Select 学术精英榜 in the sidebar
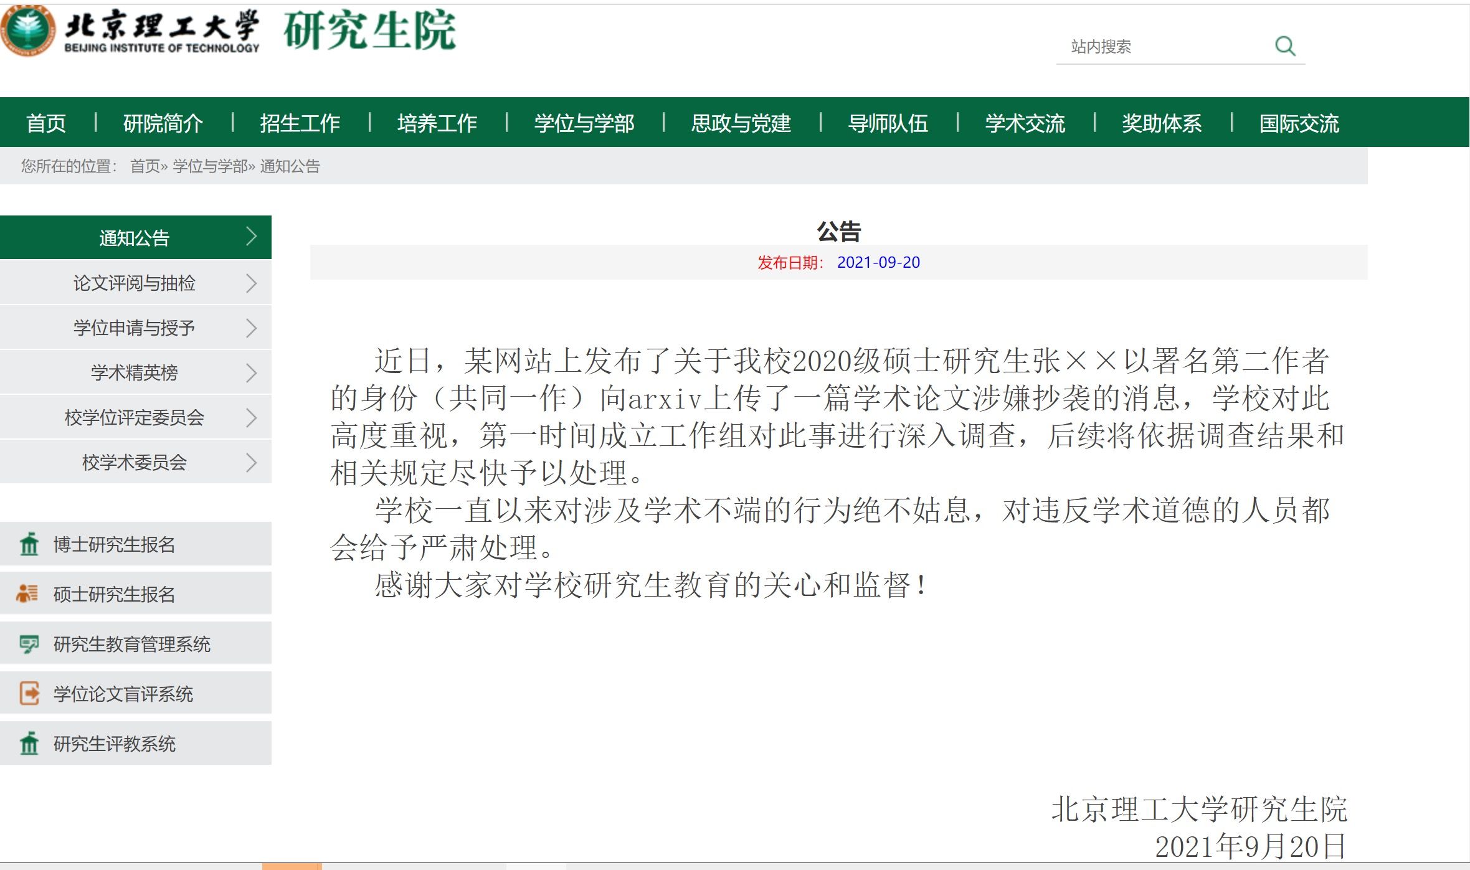Screen dimensions: 1470x870 (136, 372)
